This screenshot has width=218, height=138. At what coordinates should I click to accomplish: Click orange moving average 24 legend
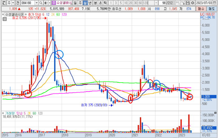[53, 14]
